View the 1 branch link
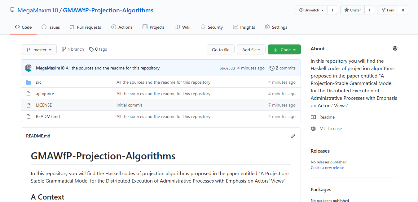 tap(73, 49)
